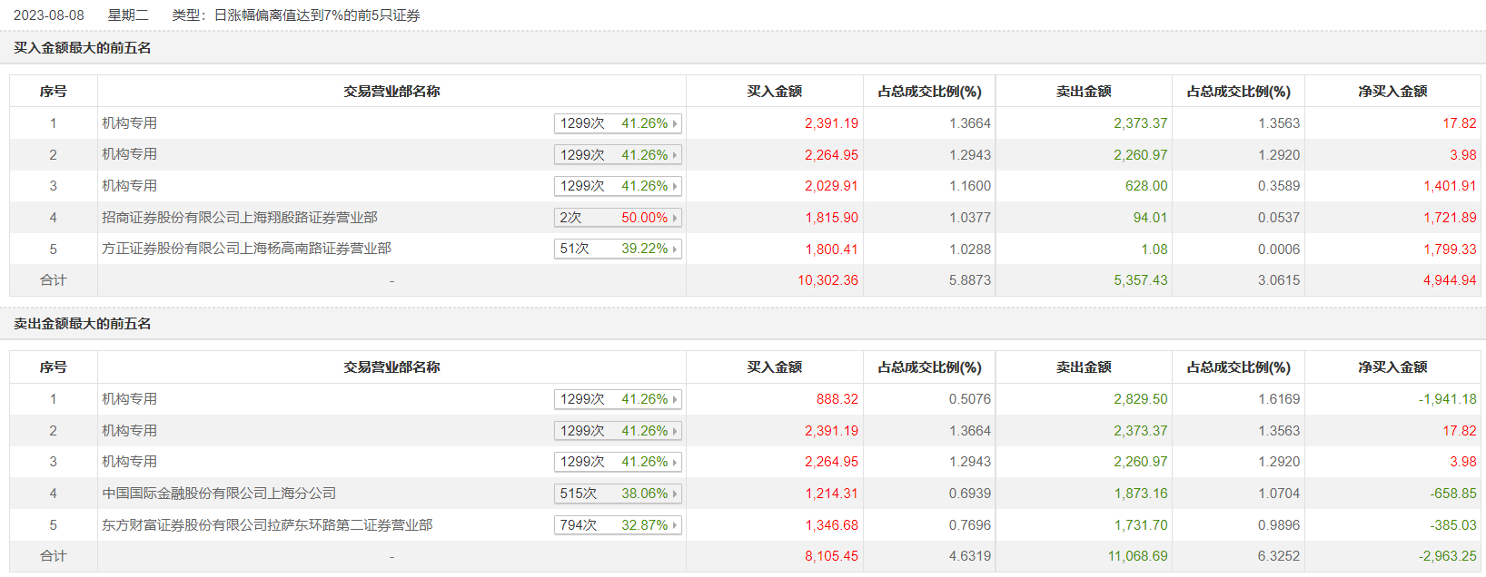The image size is (1486, 577).
Task: Click the 1,815.90 buy amount cell
Action: tap(831, 218)
